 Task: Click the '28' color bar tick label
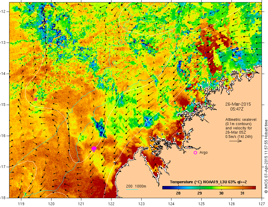tap(178, 193)
